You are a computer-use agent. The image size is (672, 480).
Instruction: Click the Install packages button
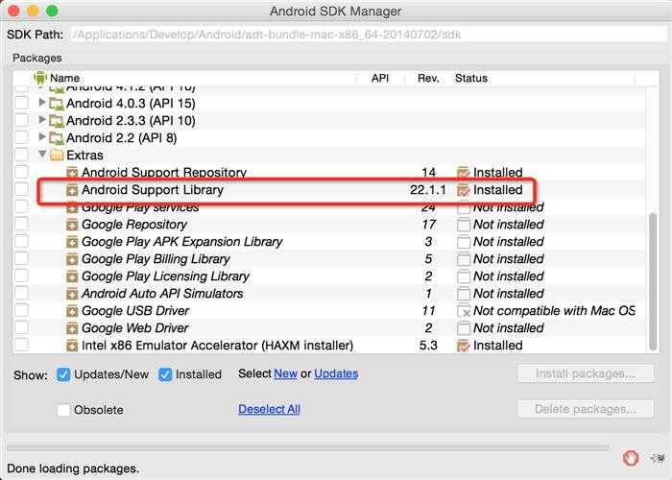586,374
